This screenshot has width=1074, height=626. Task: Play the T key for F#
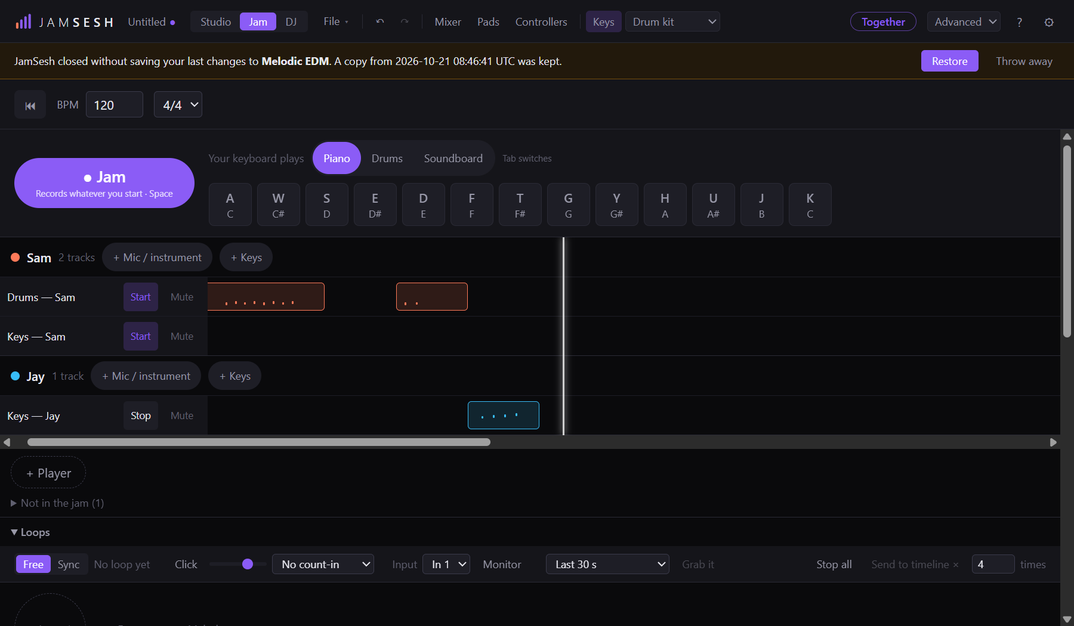point(520,204)
